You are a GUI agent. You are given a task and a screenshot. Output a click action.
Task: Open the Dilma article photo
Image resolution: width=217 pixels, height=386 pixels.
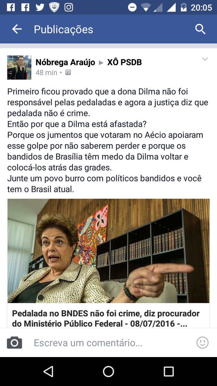coord(108,251)
